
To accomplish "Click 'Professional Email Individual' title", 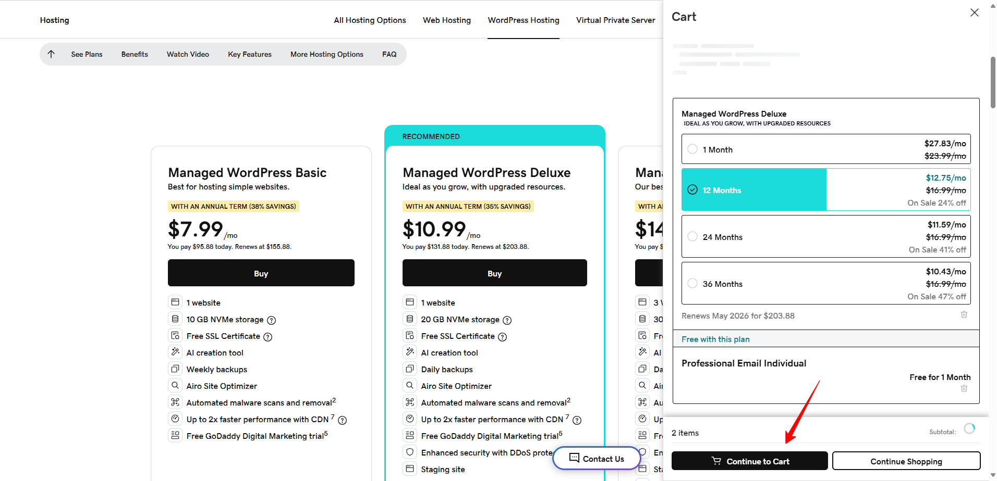I will 744,363.
